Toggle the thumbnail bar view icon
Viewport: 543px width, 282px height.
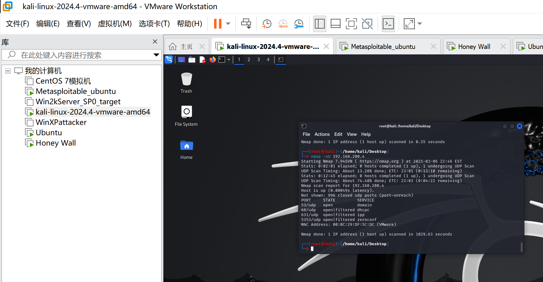tap(336, 24)
